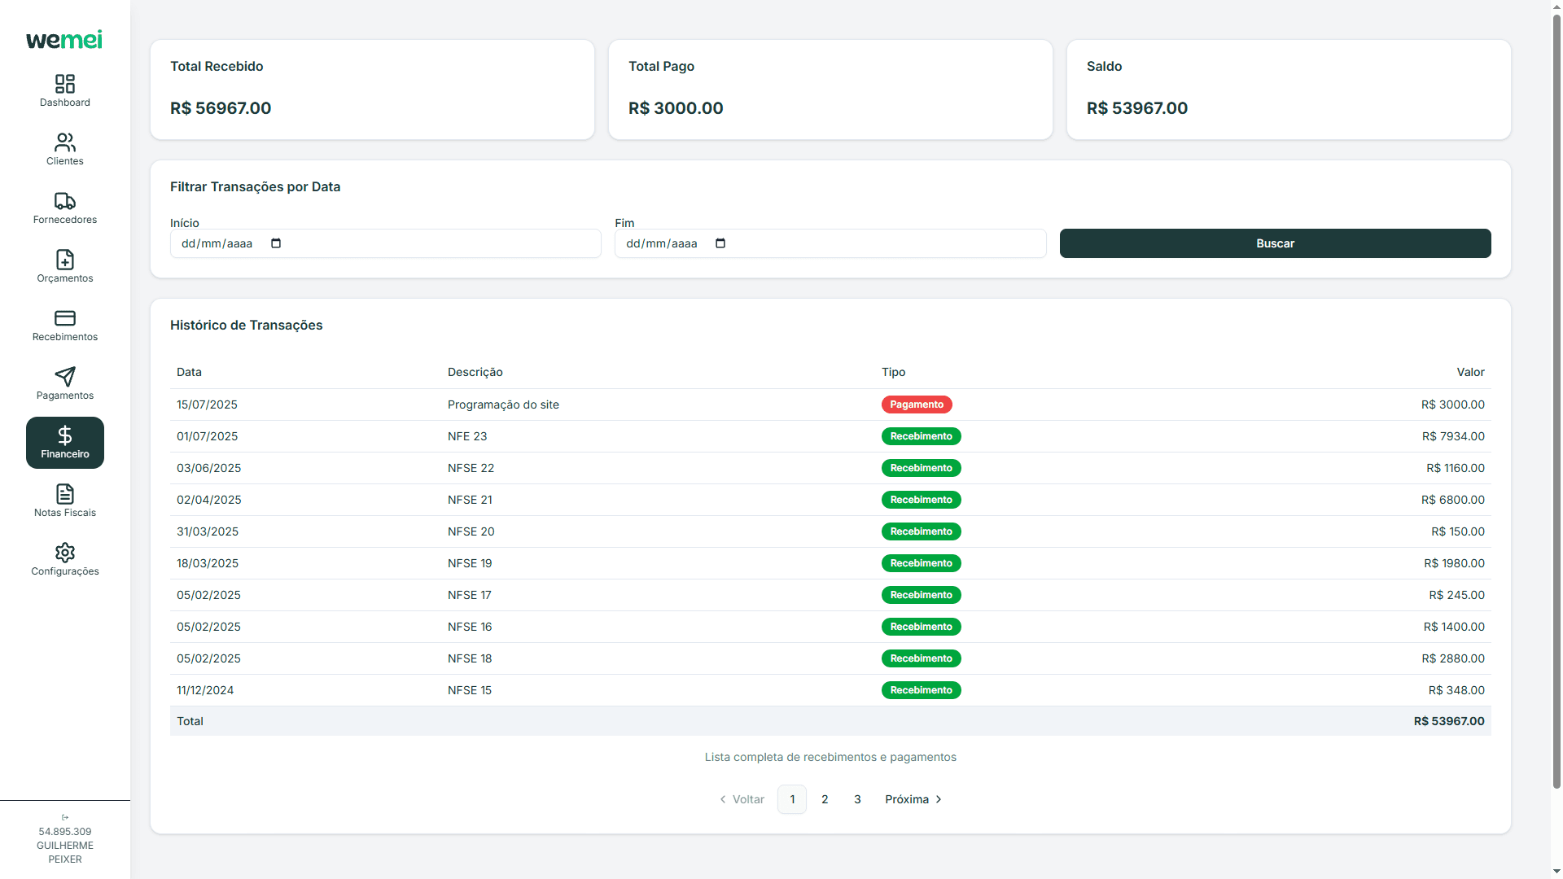1563x879 pixels.
Task: Open the Dashboard sidebar icon
Action: tap(65, 84)
